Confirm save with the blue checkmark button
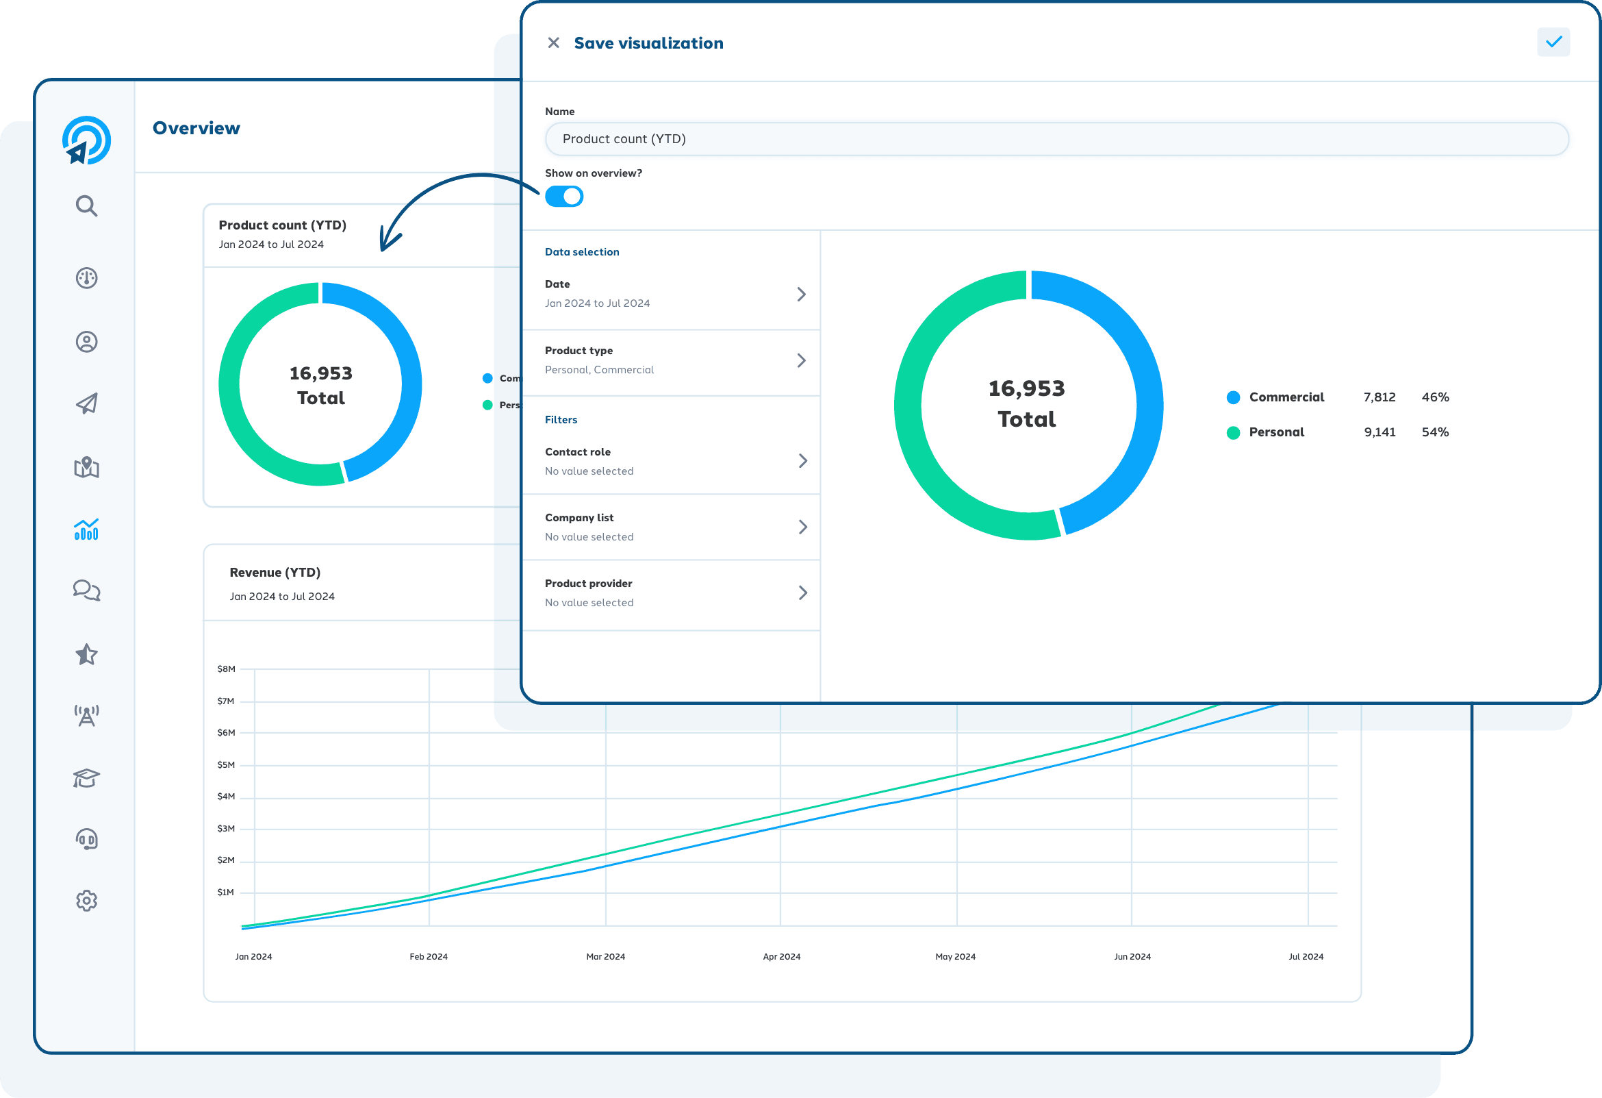The width and height of the screenshot is (1602, 1098). pos(1553,42)
